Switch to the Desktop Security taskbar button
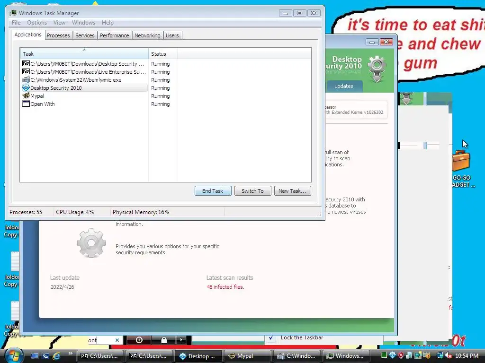Image resolution: width=485 pixels, height=363 pixels. 198,356
